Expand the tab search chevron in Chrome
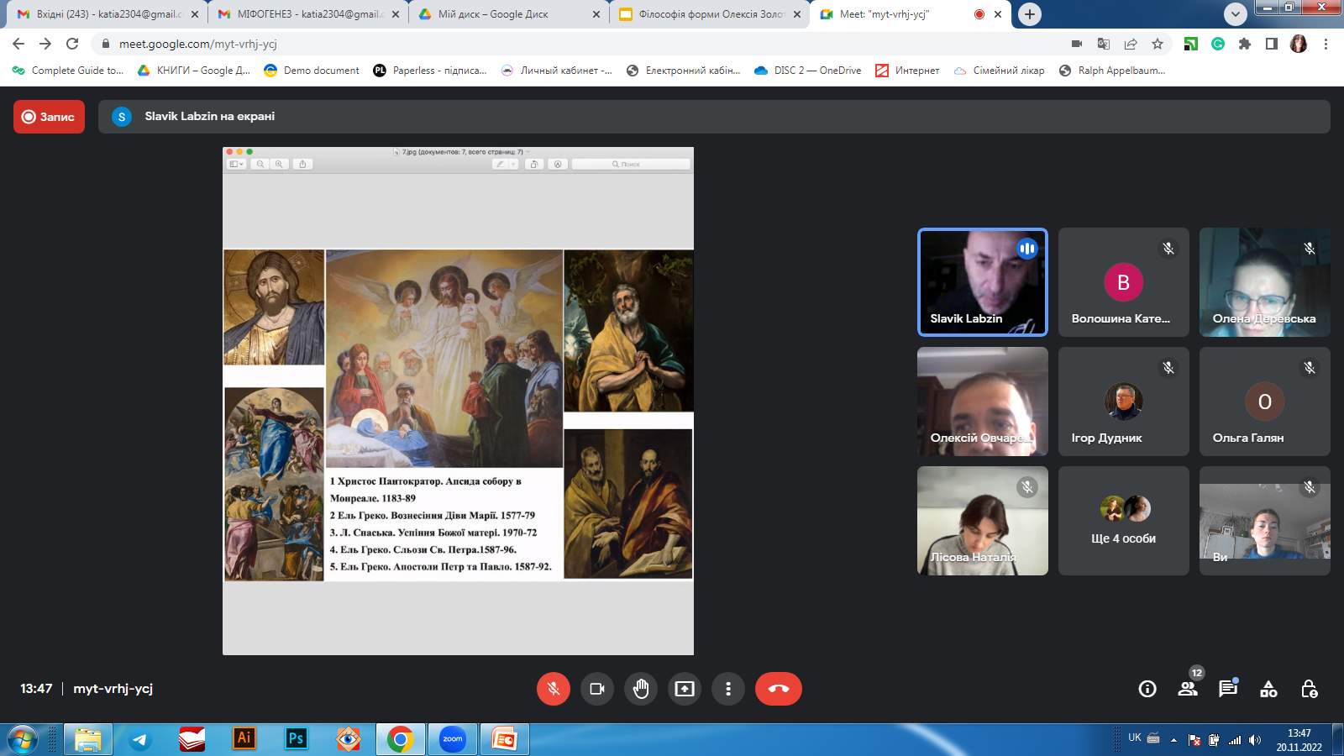 tap(1236, 14)
